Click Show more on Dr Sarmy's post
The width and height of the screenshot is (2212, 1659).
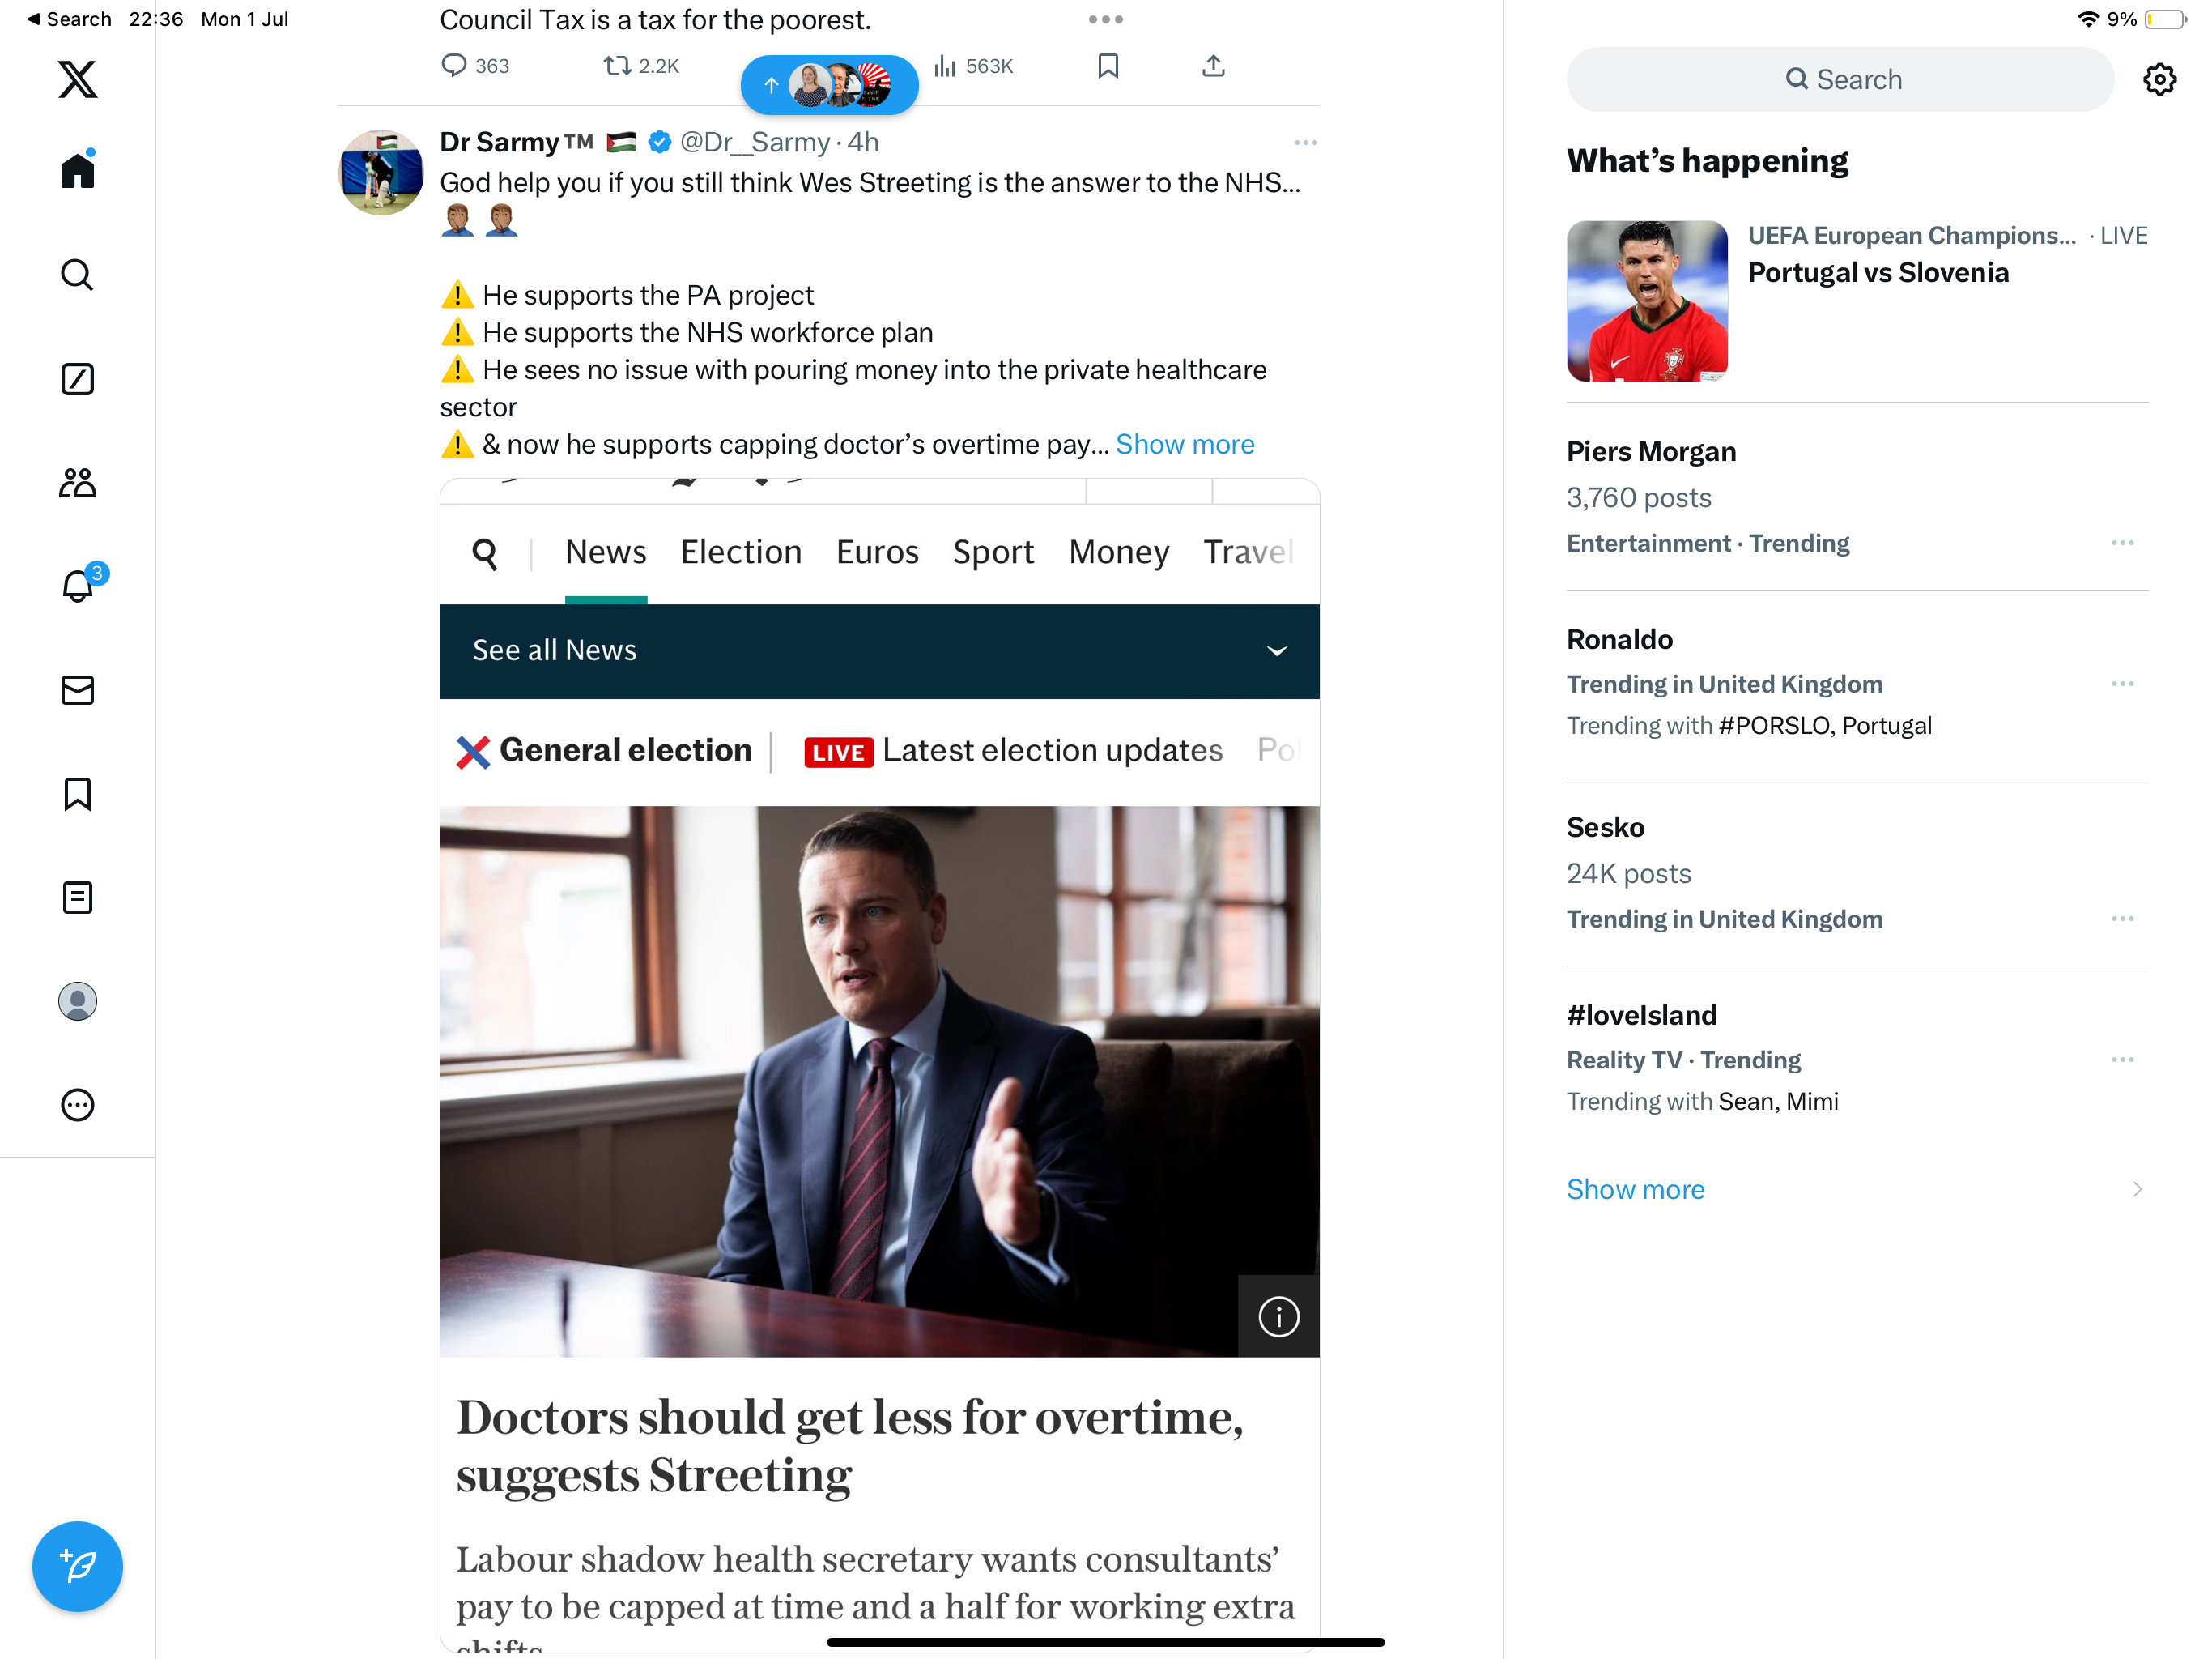[1184, 444]
